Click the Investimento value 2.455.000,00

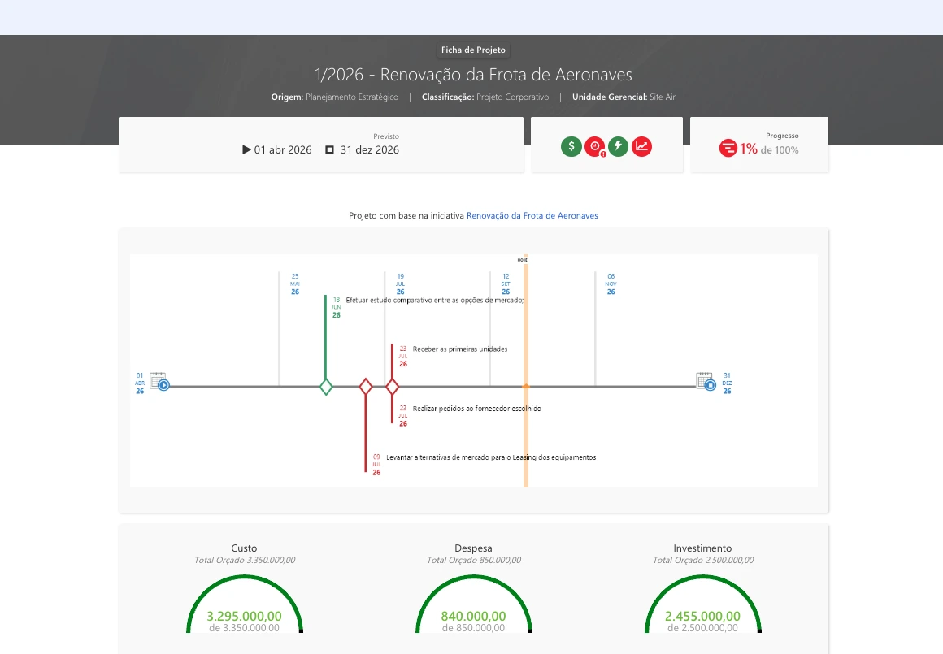pyautogui.click(x=702, y=616)
